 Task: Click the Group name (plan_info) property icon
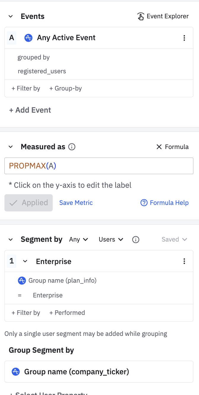point(22,281)
